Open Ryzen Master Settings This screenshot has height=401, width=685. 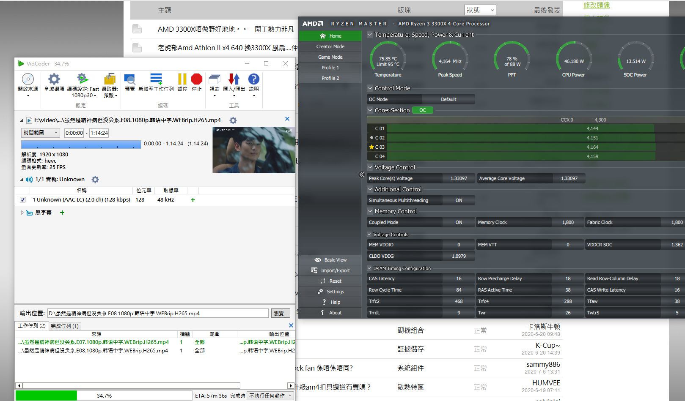[x=330, y=292]
